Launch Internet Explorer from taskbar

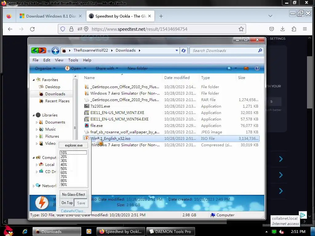pyautogui.click(x=25, y=231)
